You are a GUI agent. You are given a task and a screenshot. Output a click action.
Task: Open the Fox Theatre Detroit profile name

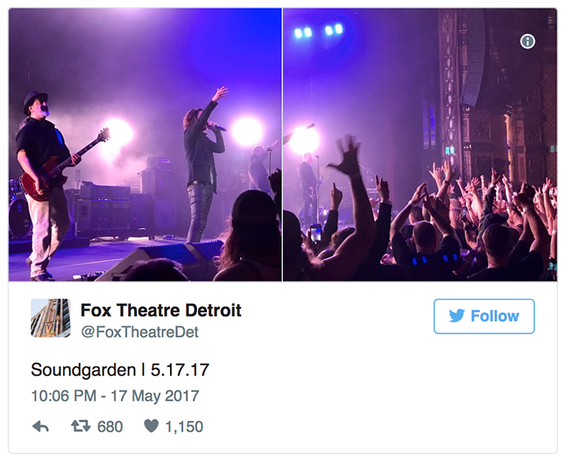point(160,310)
